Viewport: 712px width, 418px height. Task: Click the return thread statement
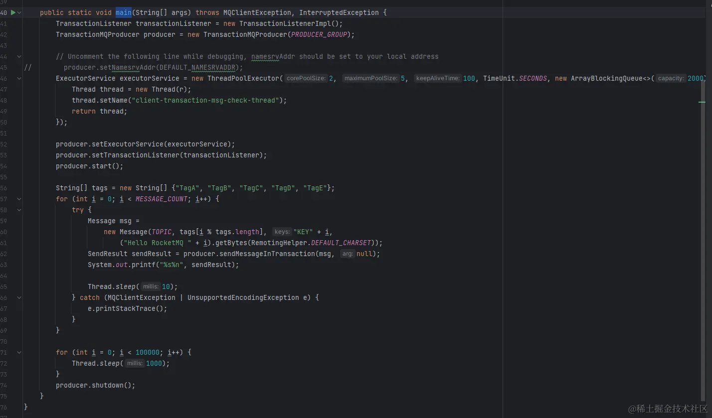tap(100, 111)
